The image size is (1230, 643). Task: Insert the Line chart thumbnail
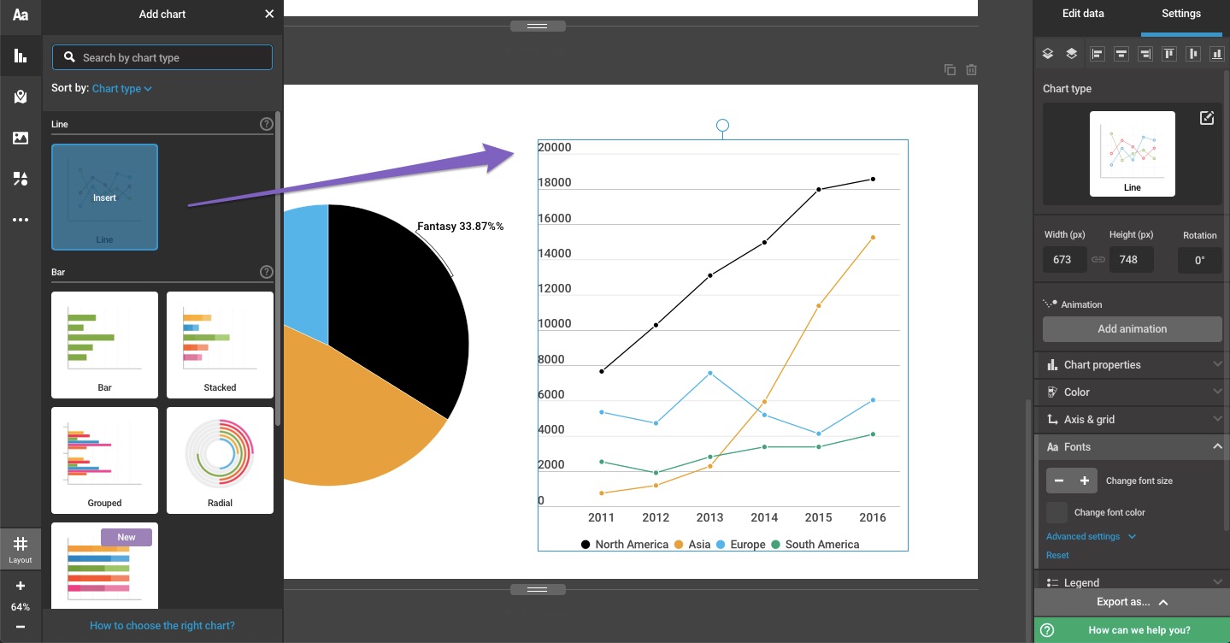(104, 197)
